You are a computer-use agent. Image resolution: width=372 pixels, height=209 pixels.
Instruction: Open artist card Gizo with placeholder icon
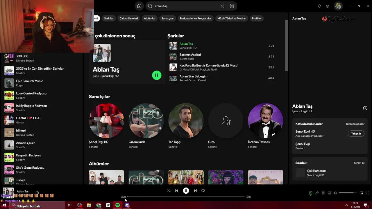point(226,126)
